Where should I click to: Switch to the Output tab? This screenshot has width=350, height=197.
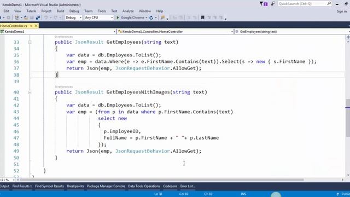4,186
